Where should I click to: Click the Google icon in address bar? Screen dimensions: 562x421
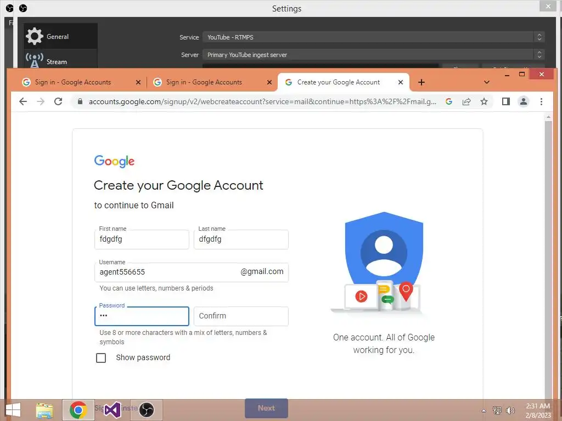[449, 101]
